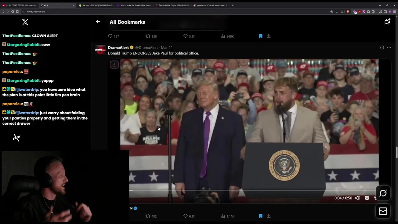Viewport: 398px width, 224px height.
Task: Open video settings gear
Action: pyautogui.click(x=367, y=198)
